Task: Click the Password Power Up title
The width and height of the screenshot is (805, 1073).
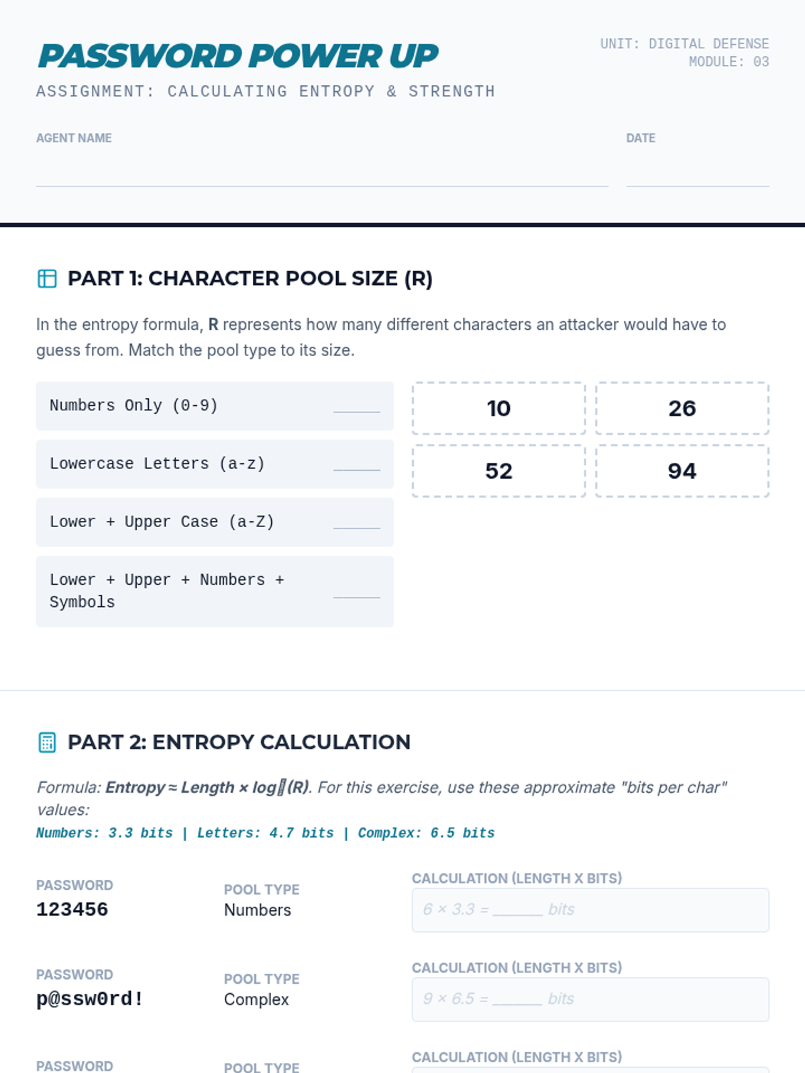Action: click(x=238, y=56)
